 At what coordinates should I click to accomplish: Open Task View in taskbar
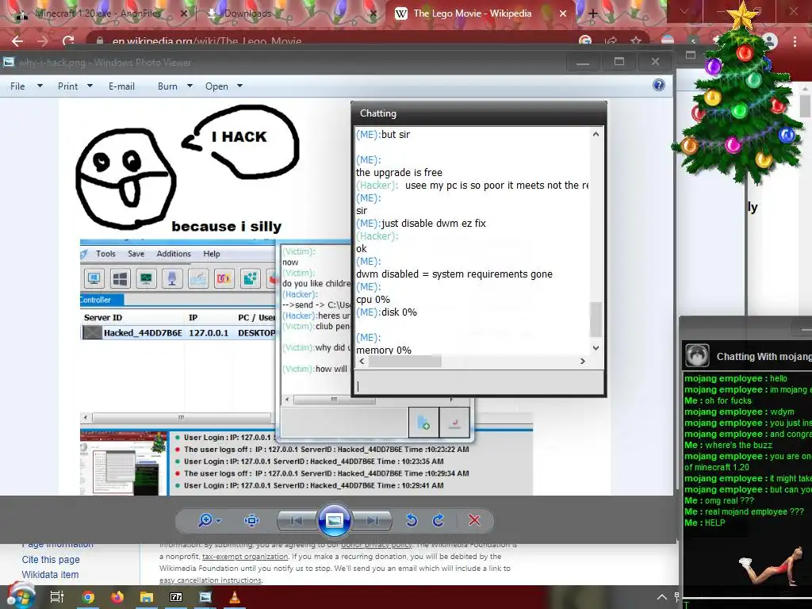point(57,597)
